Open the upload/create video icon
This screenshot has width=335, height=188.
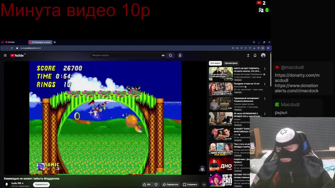point(248,55)
